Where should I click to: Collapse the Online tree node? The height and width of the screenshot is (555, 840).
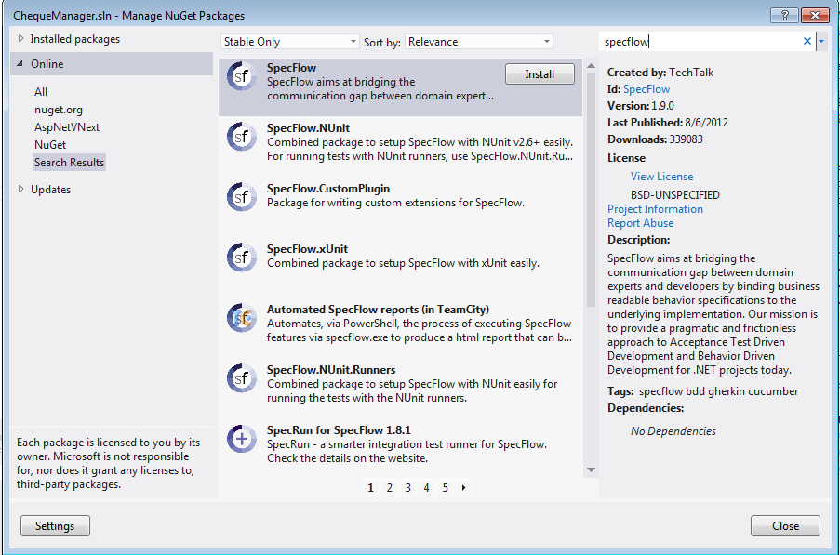pos(20,64)
